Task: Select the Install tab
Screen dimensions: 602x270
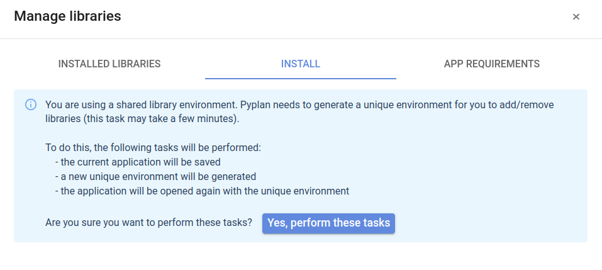Action: pyautogui.click(x=301, y=64)
